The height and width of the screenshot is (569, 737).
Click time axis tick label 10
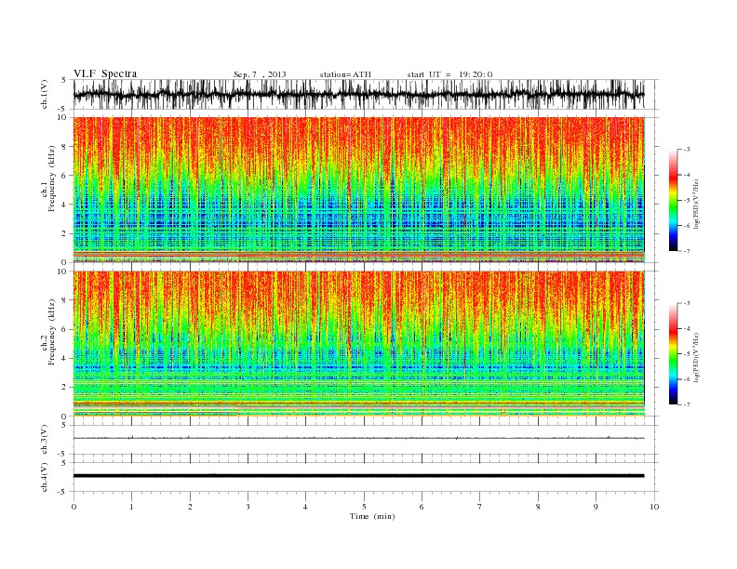coord(654,507)
